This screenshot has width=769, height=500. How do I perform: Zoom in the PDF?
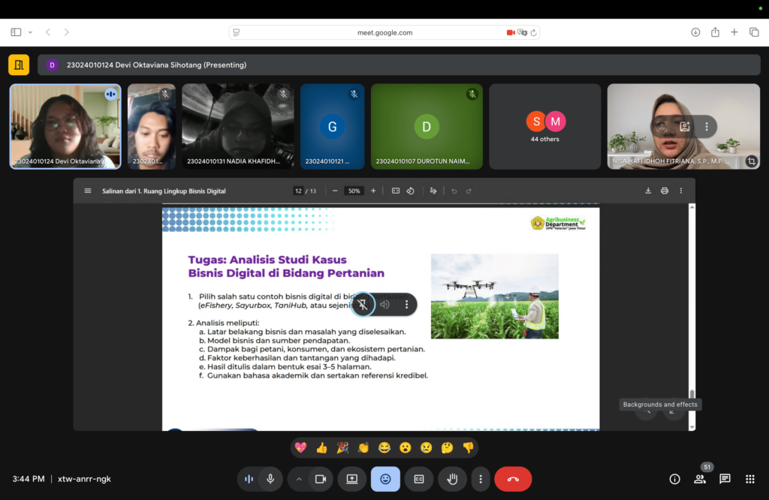click(373, 191)
